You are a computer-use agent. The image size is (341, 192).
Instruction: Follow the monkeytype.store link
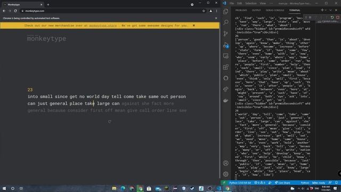(x=103, y=26)
